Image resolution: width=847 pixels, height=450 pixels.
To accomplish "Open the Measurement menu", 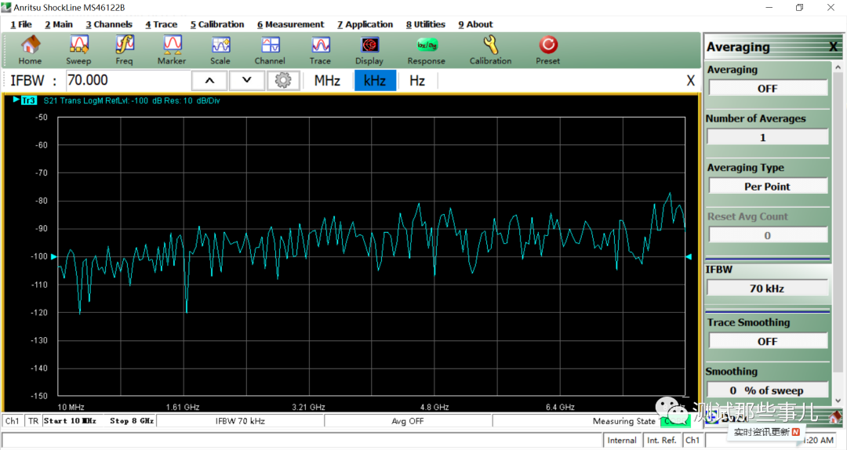I will pos(291,24).
